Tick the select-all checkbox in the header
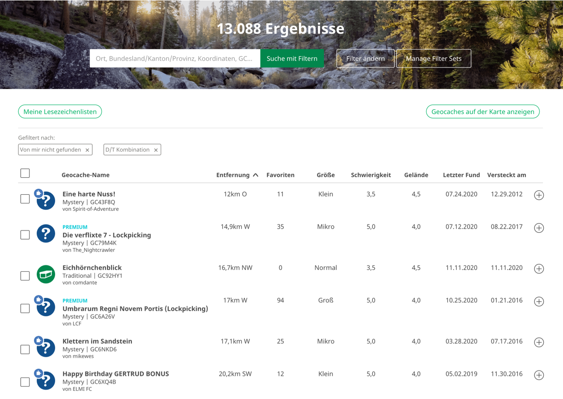This screenshot has height=399, width=563. coord(25,173)
